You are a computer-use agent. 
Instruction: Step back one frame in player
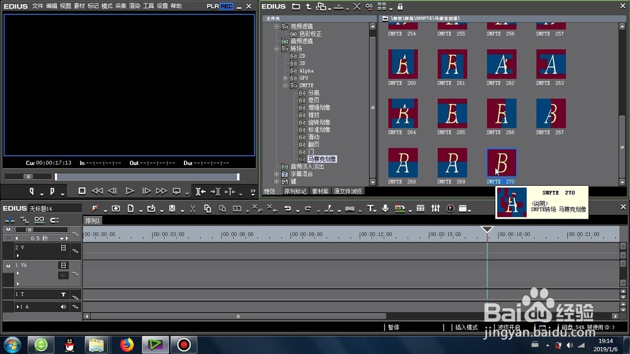(113, 191)
